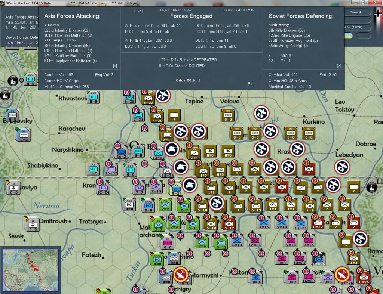Image resolution: width=383 pixels, height=294 pixels.
Task: Select the infantry counter labeled 18=73
Action: click(x=168, y=171)
